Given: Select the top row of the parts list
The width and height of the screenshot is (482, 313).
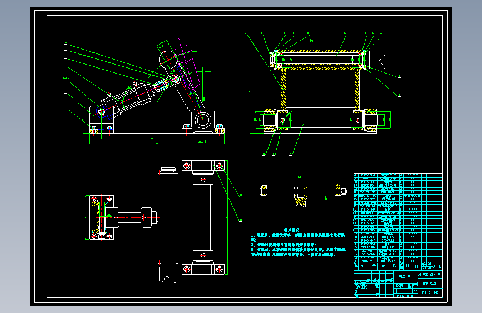Looking at the screenshot, I should pos(398,175).
